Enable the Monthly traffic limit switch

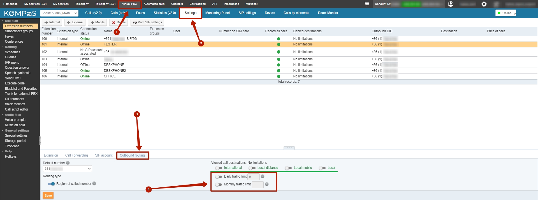pyautogui.click(x=219, y=185)
